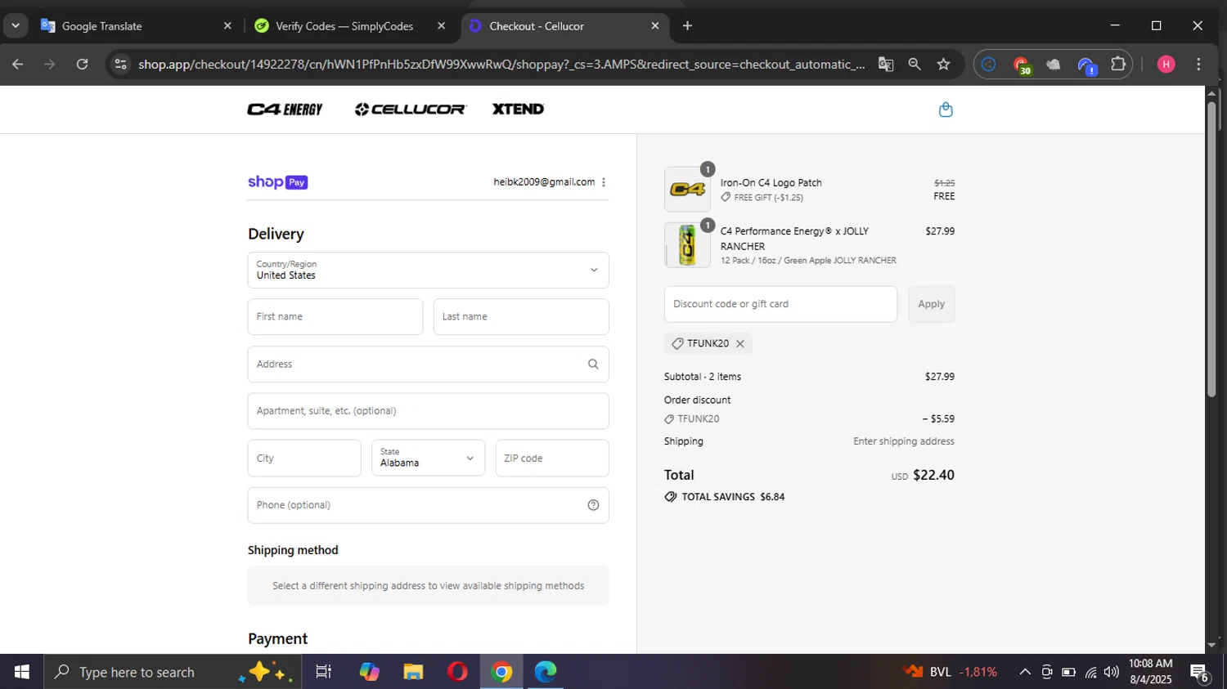Click the URL address bar
Image resolution: width=1227 pixels, height=689 pixels.
501,65
